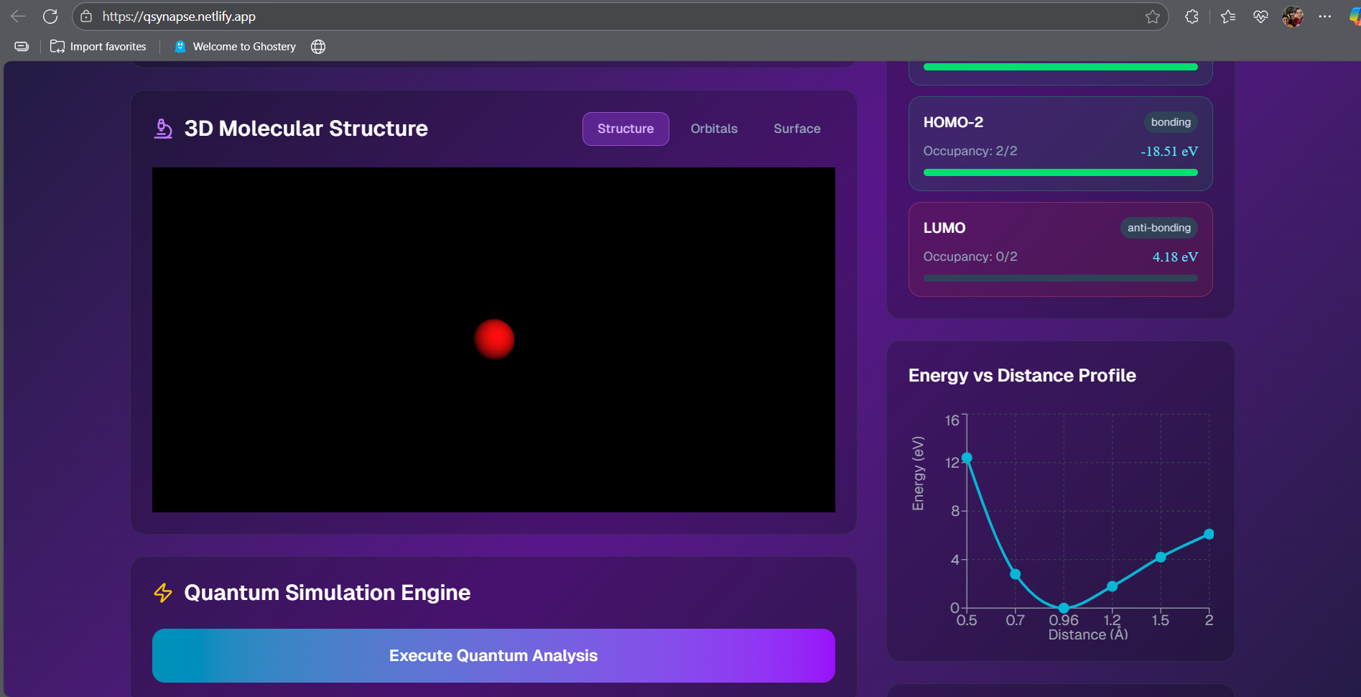Click Execute Quantum Analysis button

[x=493, y=656]
